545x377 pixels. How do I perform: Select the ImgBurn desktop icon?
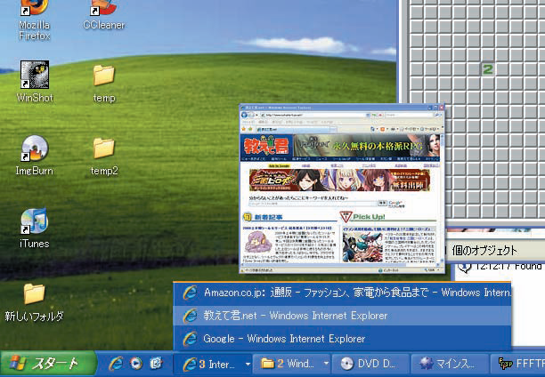coord(35,155)
